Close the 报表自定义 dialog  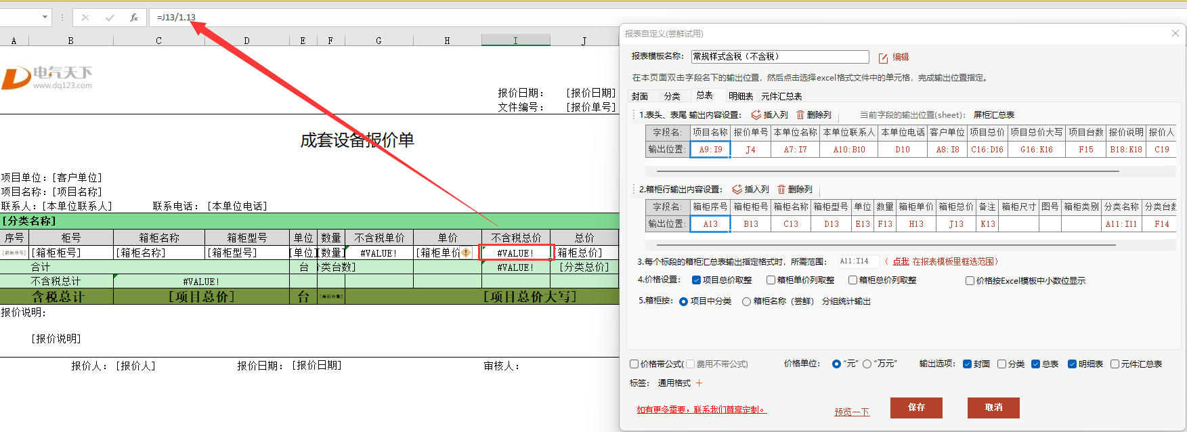tap(1175, 33)
